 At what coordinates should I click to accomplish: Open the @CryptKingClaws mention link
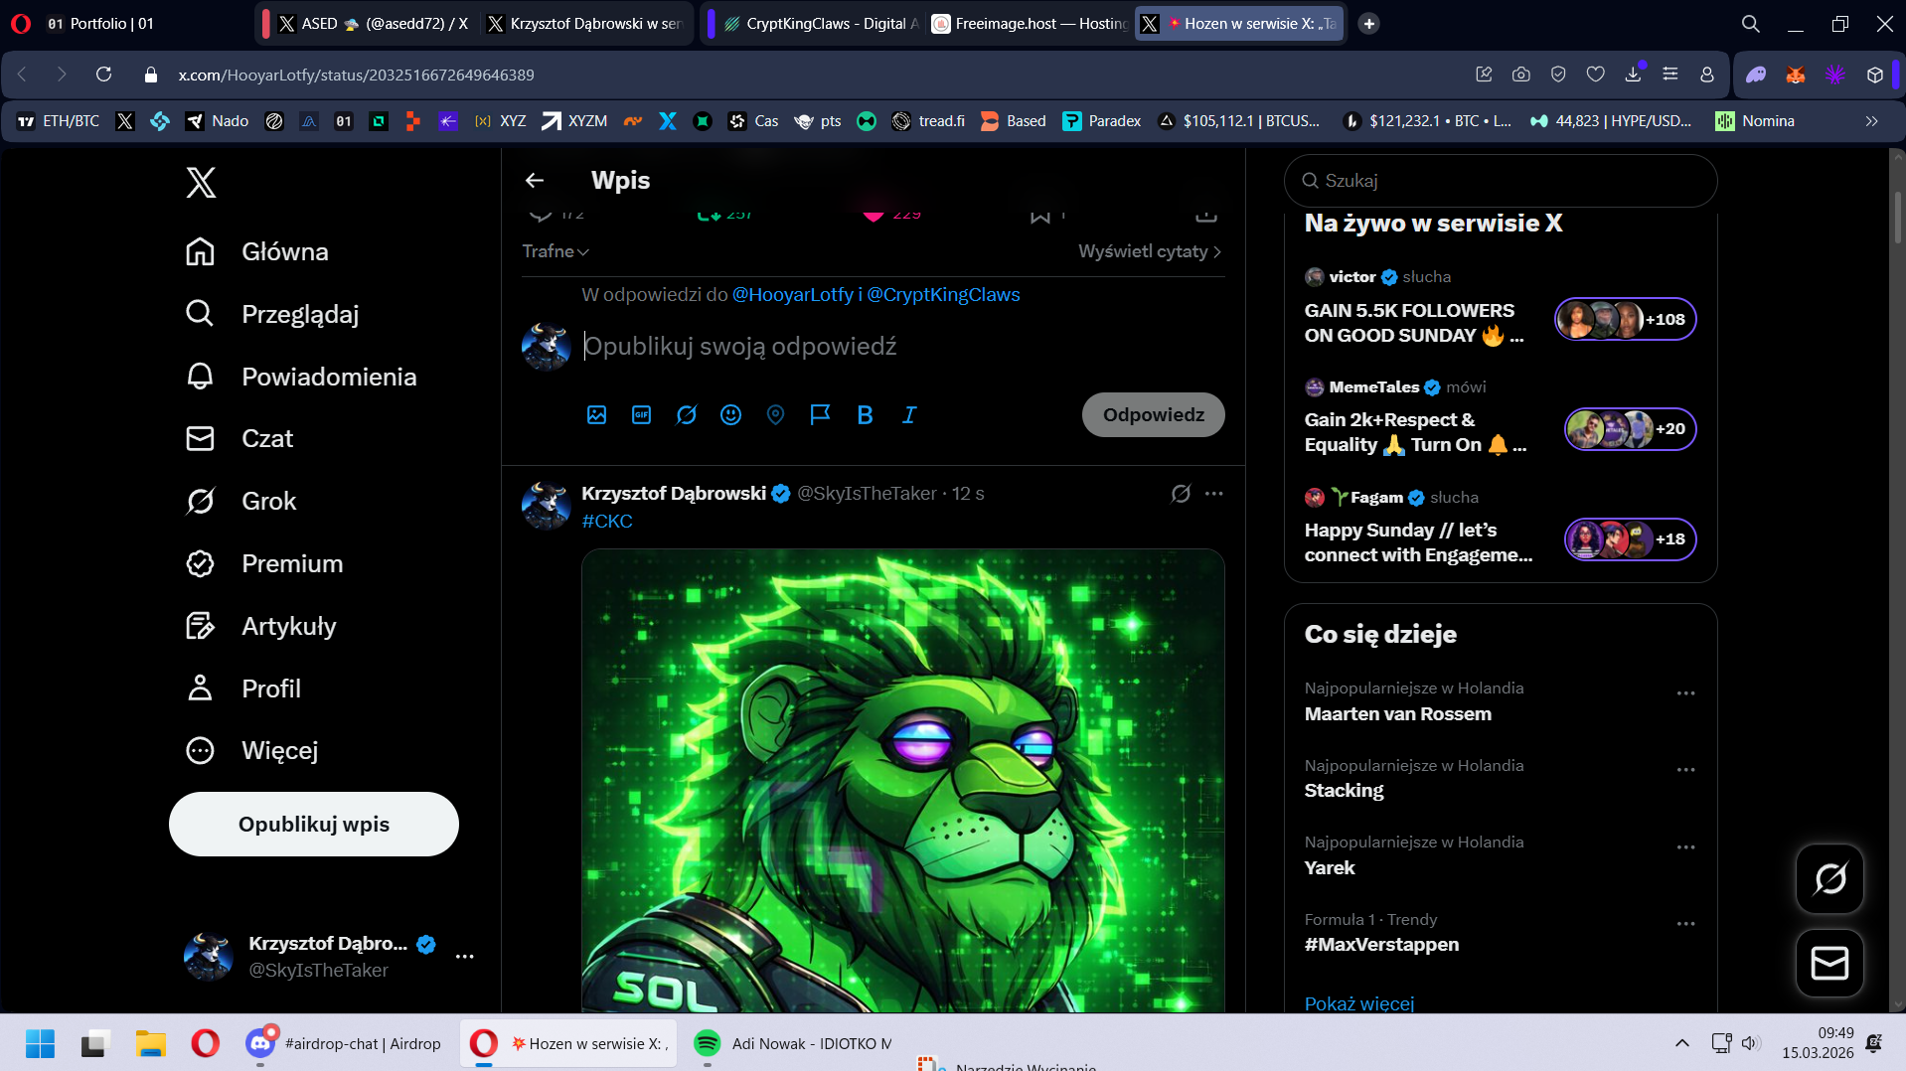[943, 295]
